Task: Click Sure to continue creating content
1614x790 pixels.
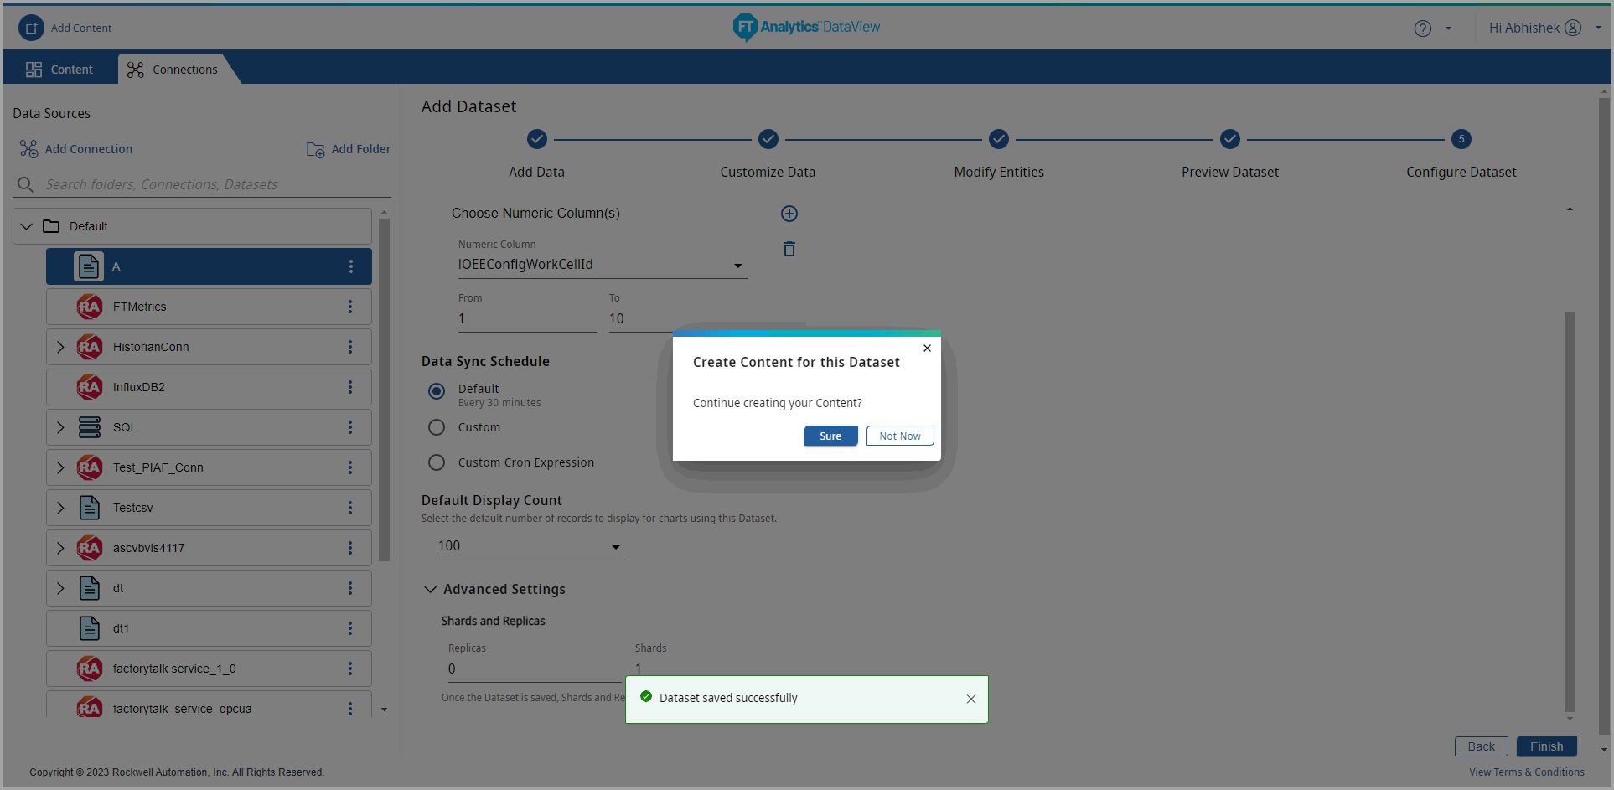Action: click(830, 436)
